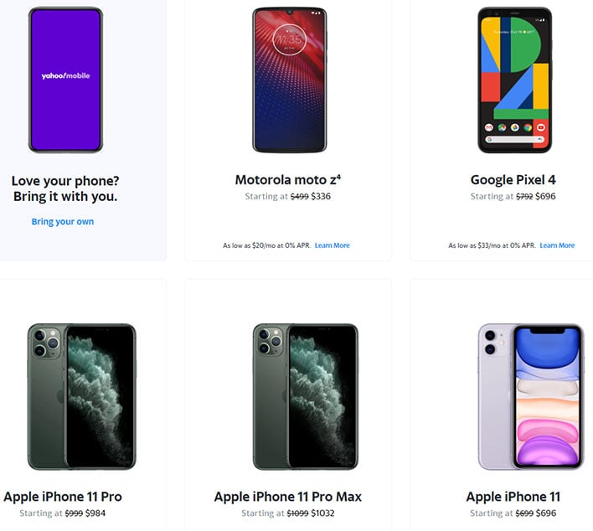Click the Love your phone heading
This screenshot has width=593, height=531.
(65, 188)
